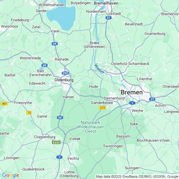Select the yellow 401 road marker
Viewport: 179px width, 179px height.
point(4,104)
